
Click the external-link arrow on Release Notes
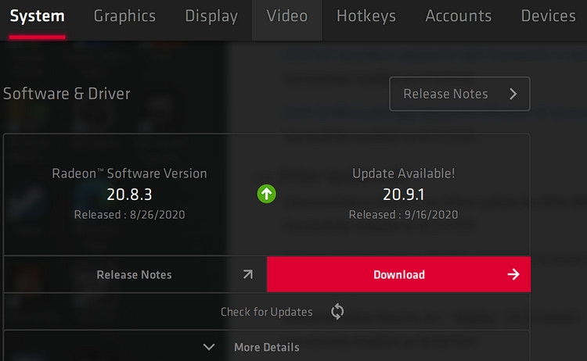click(248, 274)
